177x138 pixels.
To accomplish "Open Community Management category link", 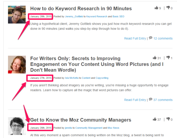I will (89, 128).
